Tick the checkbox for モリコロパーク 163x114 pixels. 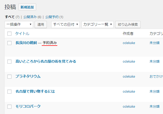click(10, 107)
